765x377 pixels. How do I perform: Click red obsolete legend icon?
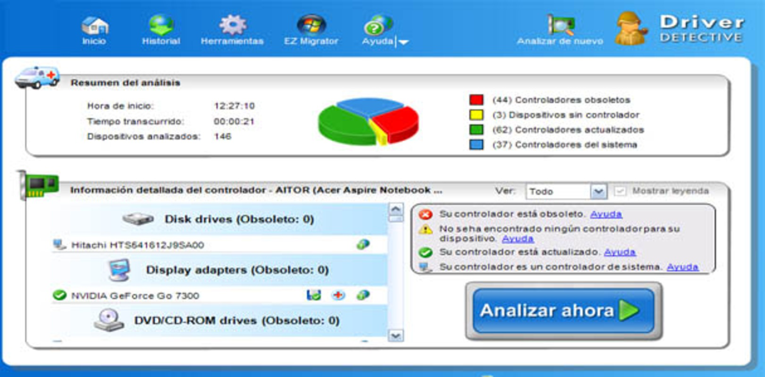point(425,214)
